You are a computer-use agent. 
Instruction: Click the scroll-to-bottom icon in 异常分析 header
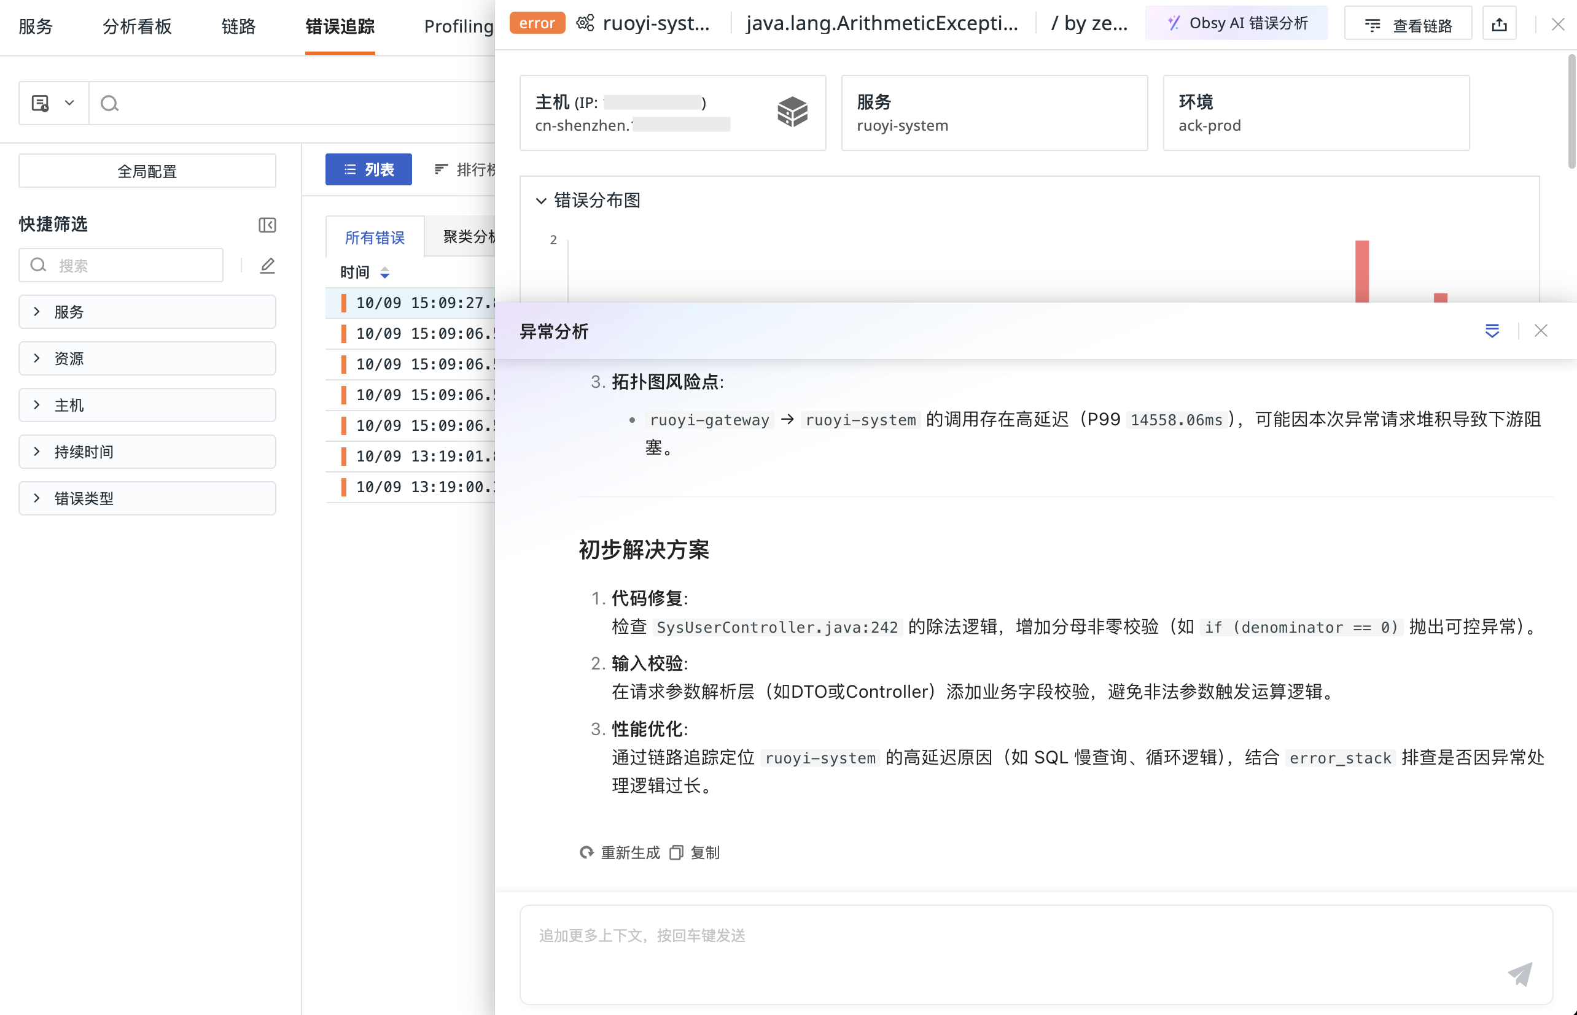pos(1492,331)
